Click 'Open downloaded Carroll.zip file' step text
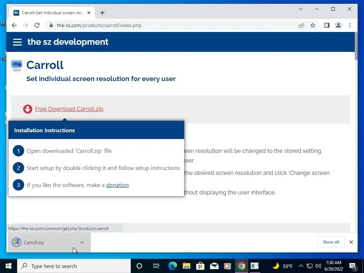This screenshot has width=364, height=273. click(69, 151)
